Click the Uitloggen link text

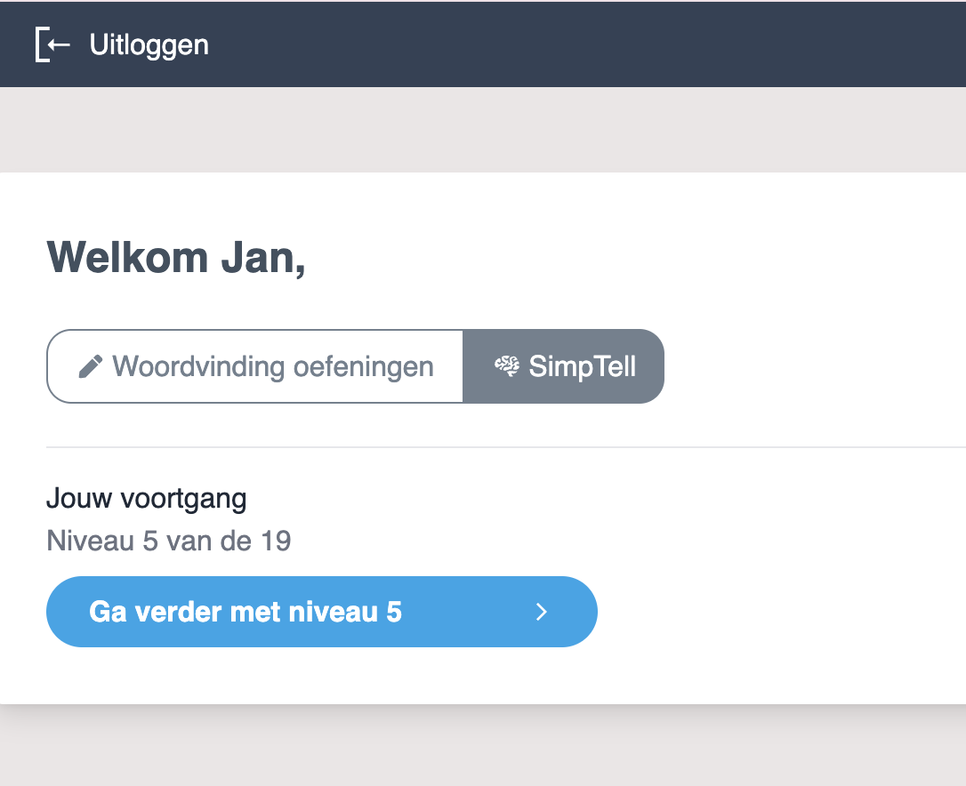149,44
